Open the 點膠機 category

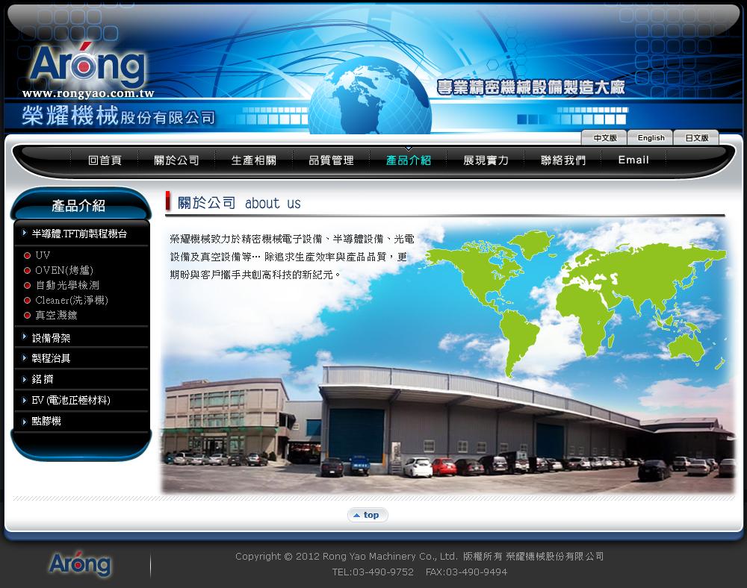[46, 421]
